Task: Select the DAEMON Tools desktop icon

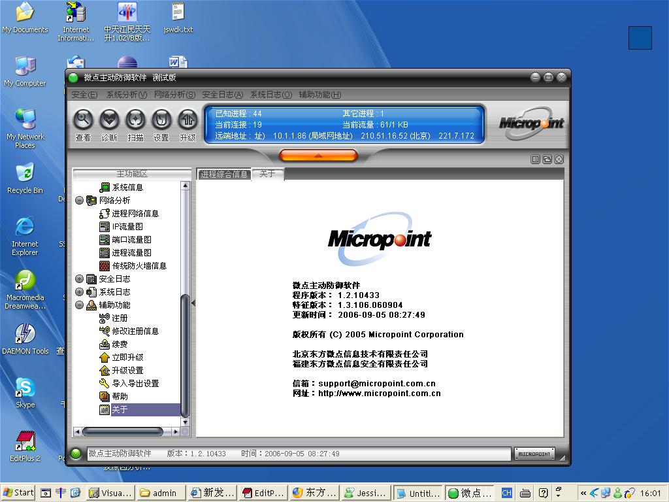Action: click(25, 339)
